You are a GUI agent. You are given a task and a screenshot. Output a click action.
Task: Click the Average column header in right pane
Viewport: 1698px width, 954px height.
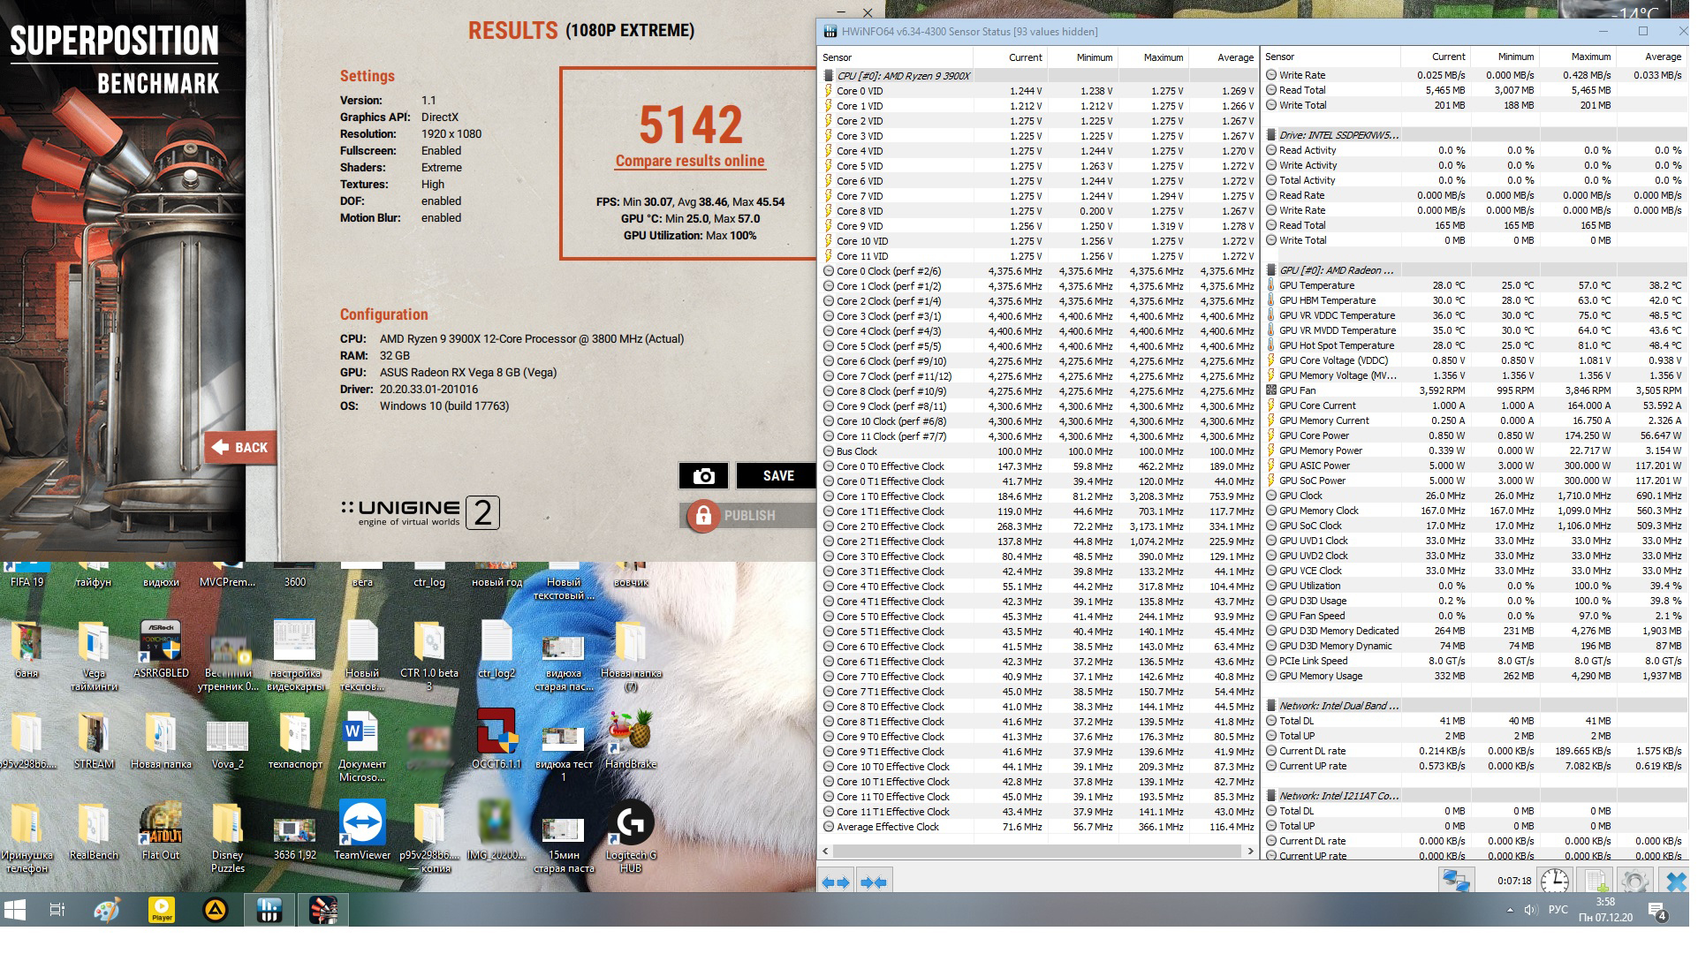tap(1663, 57)
